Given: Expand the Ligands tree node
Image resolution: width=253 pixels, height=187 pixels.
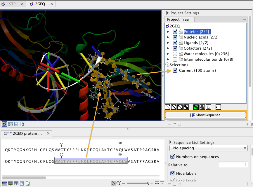Looking at the screenshot, I should pos(168,43).
